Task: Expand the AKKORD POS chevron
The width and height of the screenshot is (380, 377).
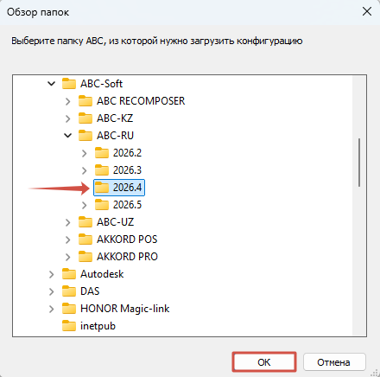Action: 67,240
